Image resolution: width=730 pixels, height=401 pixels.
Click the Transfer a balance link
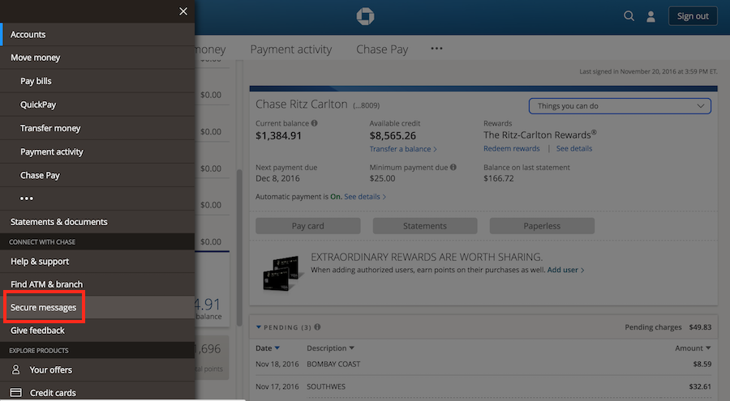(x=403, y=149)
